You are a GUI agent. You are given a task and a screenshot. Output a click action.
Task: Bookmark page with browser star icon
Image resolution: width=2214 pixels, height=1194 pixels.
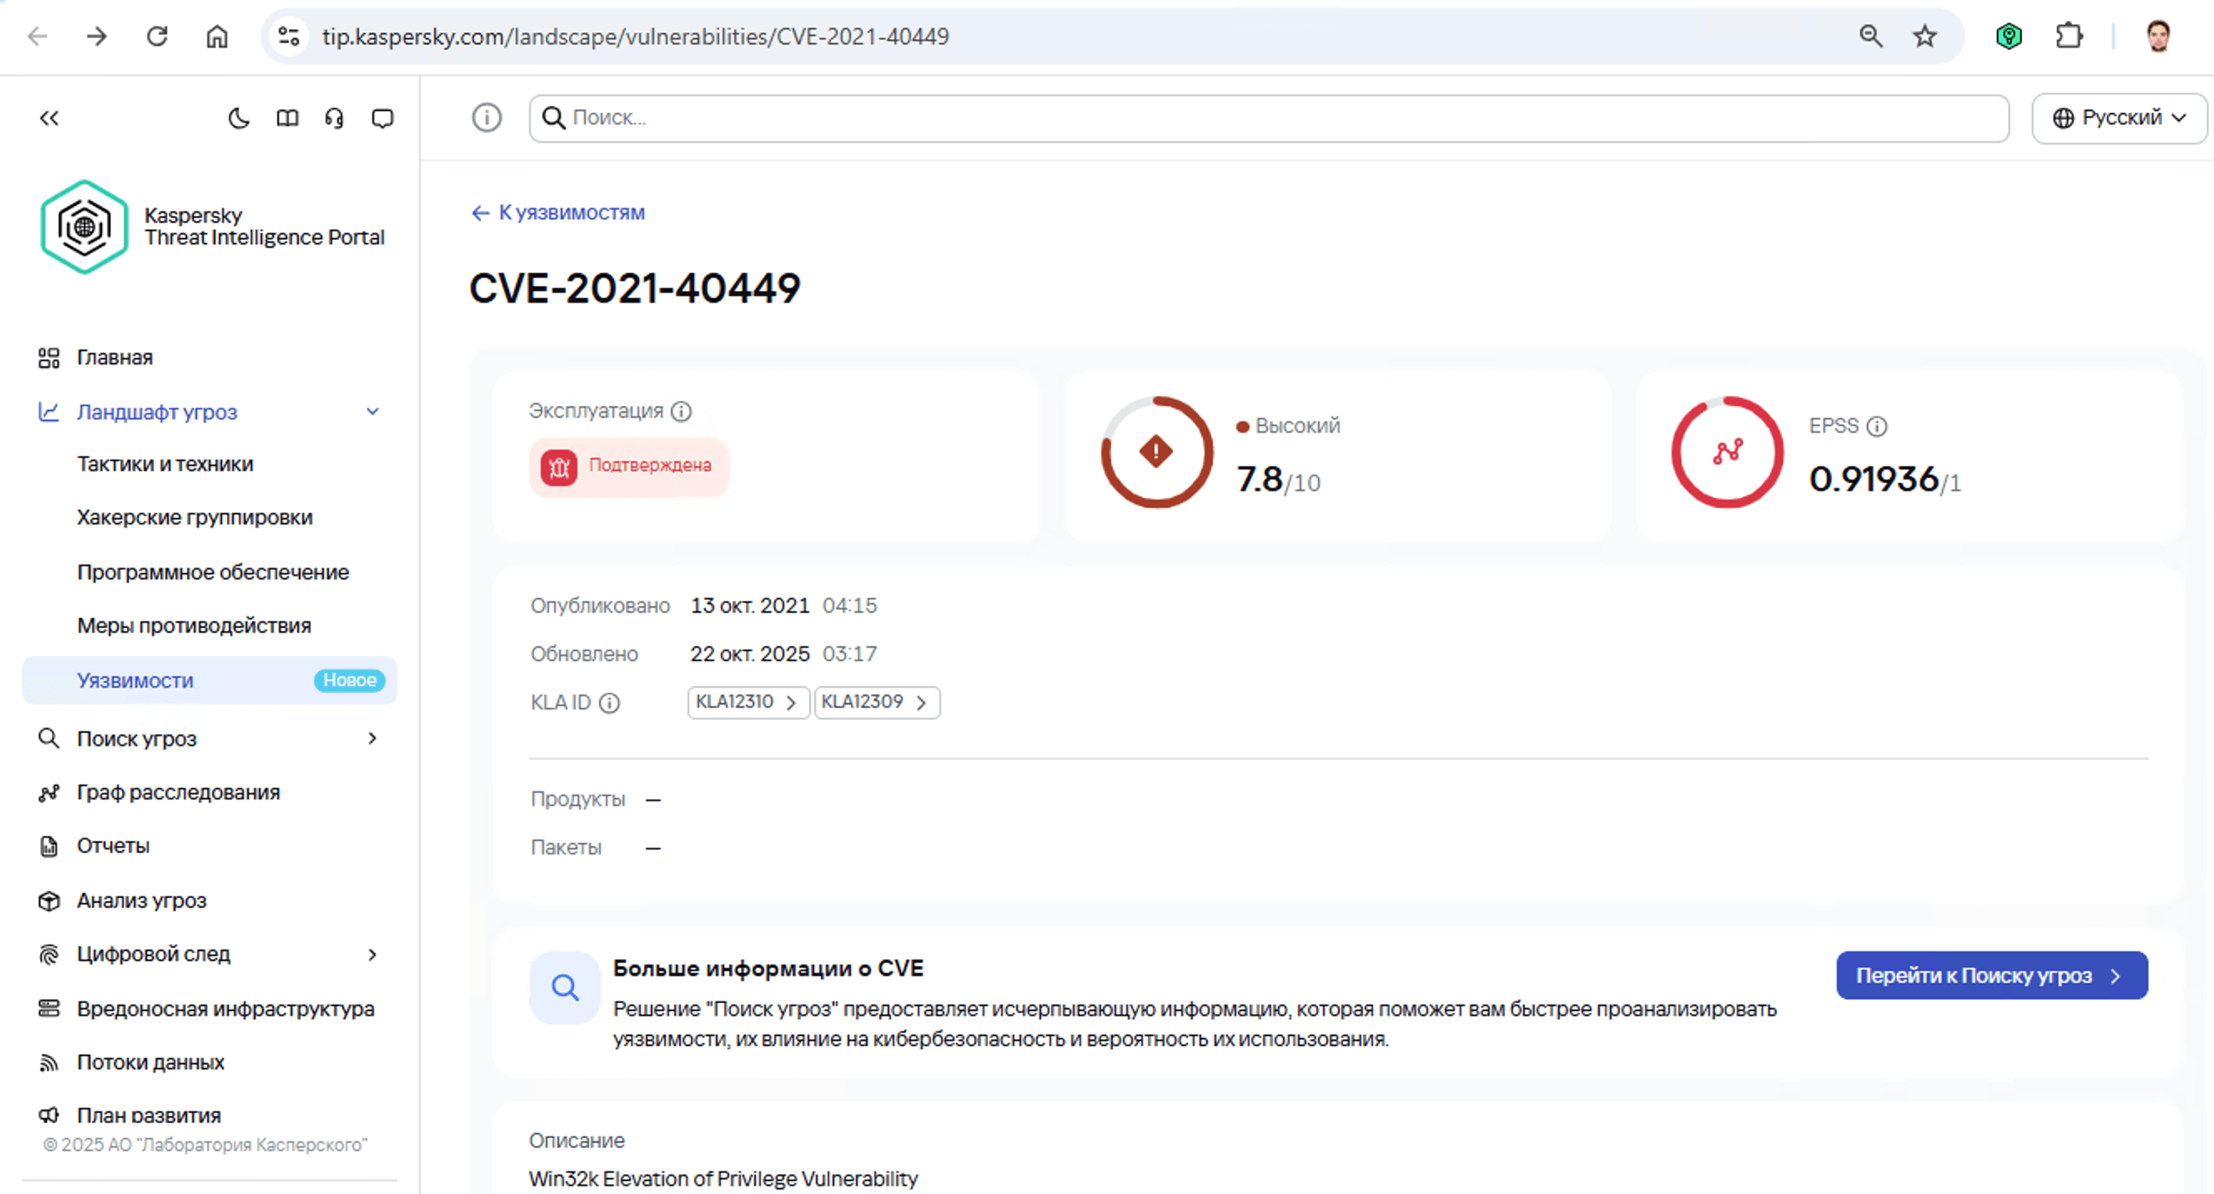pyautogui.click(x=1925, y=36)
